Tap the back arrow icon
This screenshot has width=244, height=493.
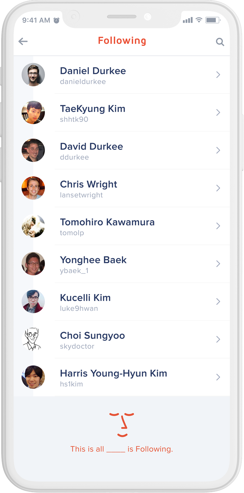click(x=23, y=41)
